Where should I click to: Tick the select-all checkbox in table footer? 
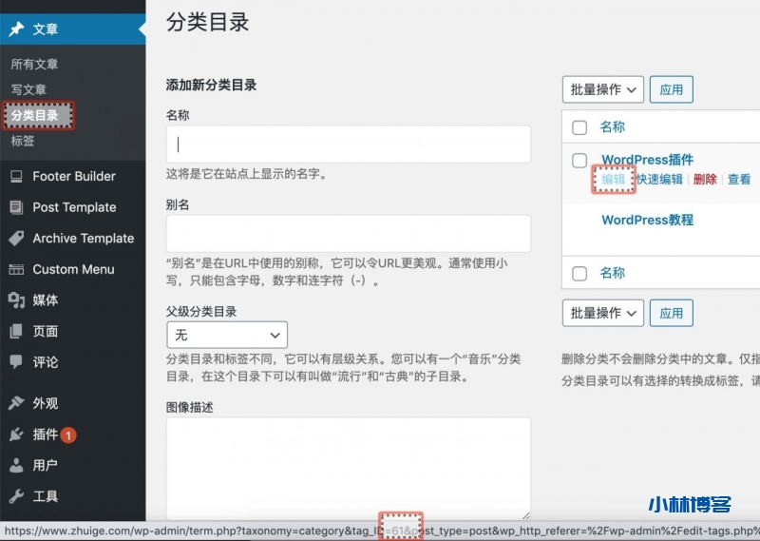tap(579, 274)
